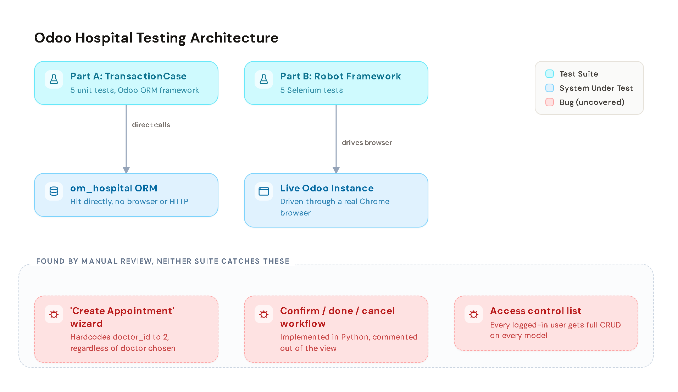Click the browser window icon beside Live Odoo Instance
The width and height of the screenshot is (678, 392).
pos(264,191)
